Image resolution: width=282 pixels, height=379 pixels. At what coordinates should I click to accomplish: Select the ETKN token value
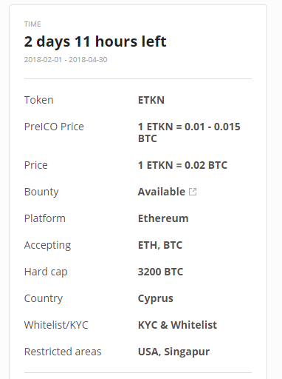click(x=151, y=100)
